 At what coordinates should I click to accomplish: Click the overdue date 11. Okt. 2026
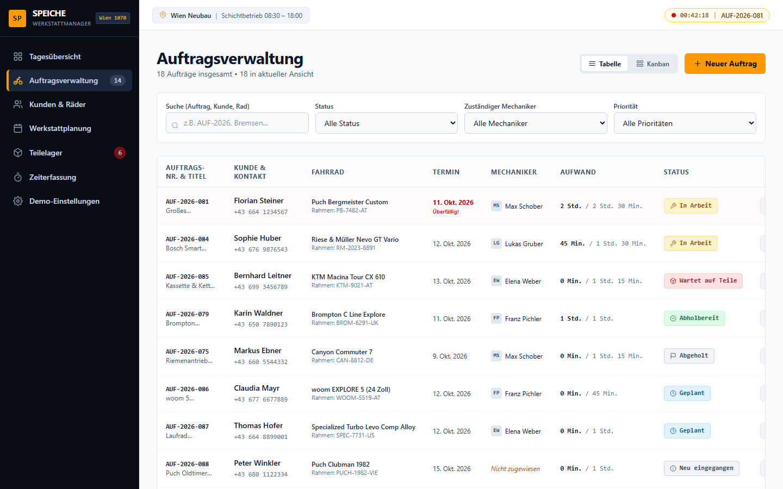(453, 202)
